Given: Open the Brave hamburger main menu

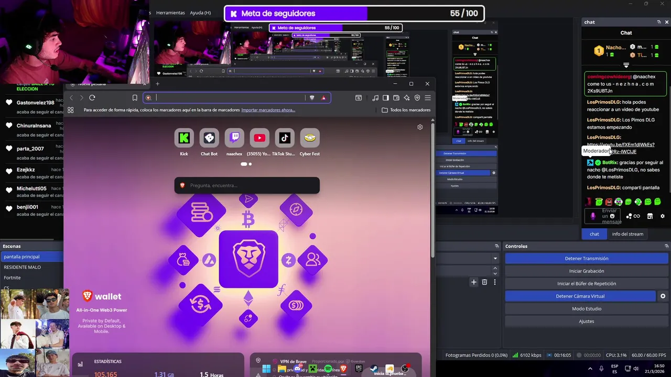Looking at the screenshot, I should pyautogui.click(x=428, y=97).
